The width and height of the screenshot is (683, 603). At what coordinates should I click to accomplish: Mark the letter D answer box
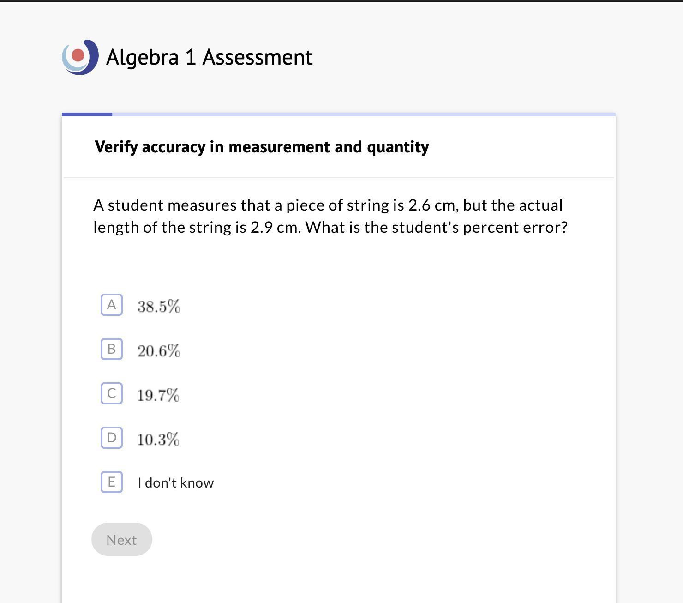[112, 438]
